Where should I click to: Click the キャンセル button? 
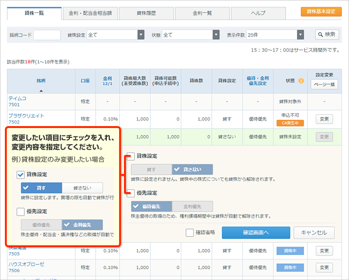(314, 233)
